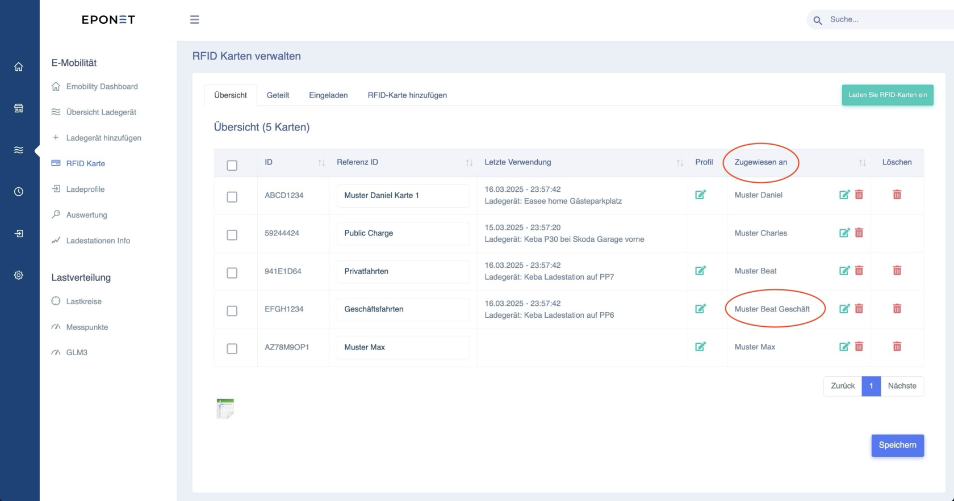Open Ladeprofile in sidebar
Viewport: 954px width, 501px height.
pos(85,190)
